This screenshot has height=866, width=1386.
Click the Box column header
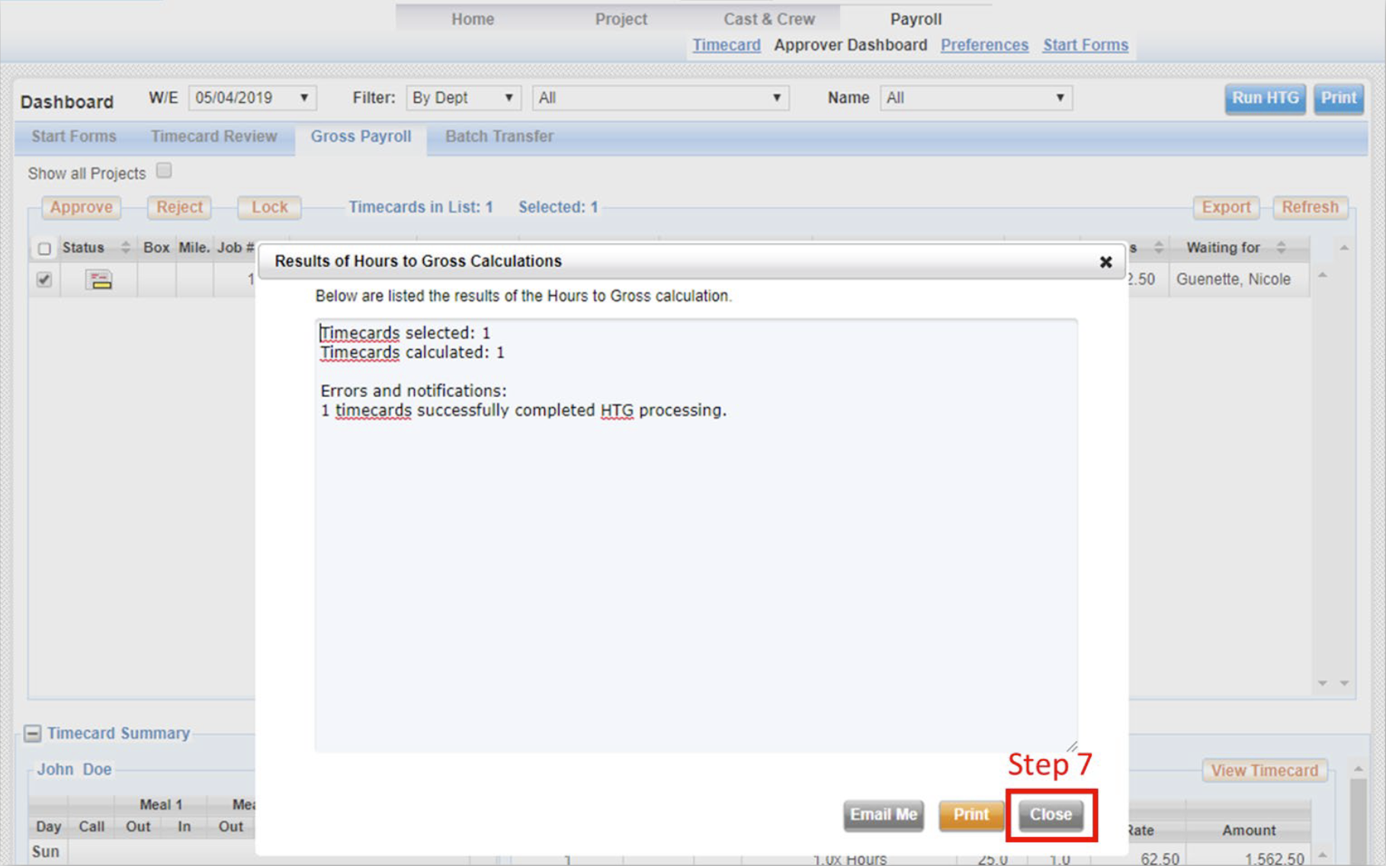(x=156, y=248)
